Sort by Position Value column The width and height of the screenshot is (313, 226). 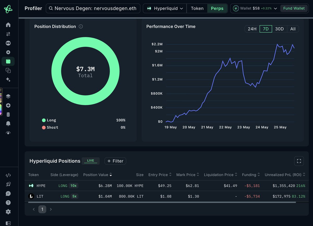point(98,175)
